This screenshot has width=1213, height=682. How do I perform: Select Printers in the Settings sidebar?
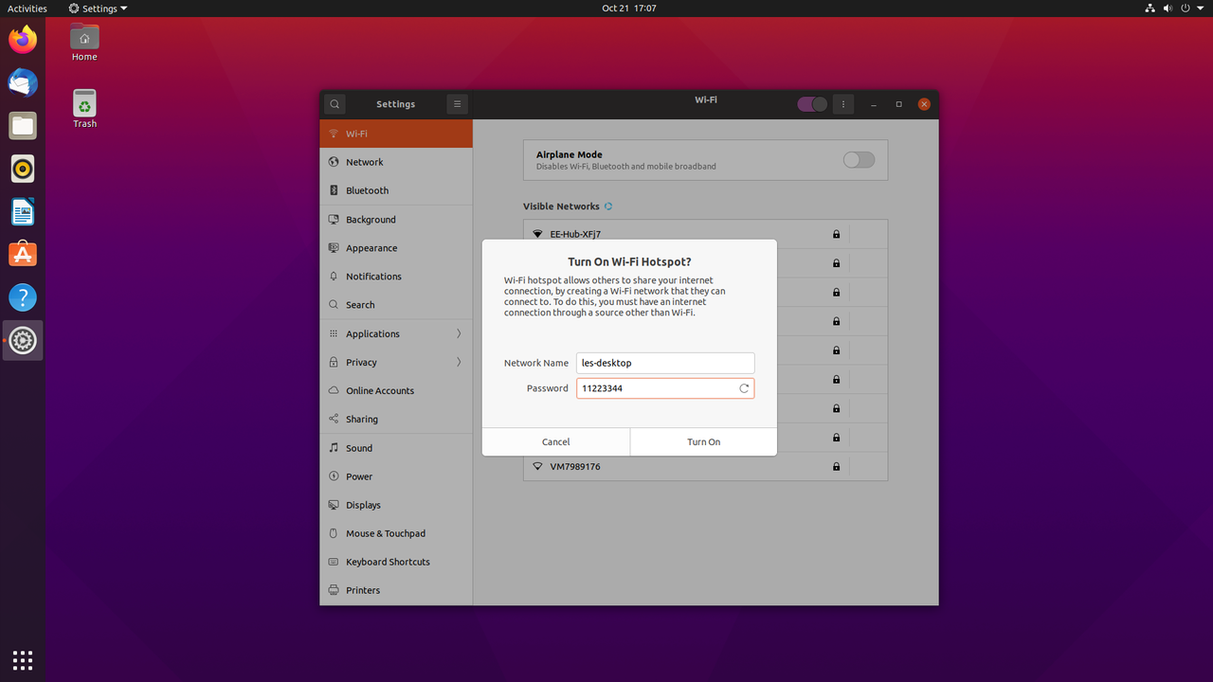coord(396,590)
